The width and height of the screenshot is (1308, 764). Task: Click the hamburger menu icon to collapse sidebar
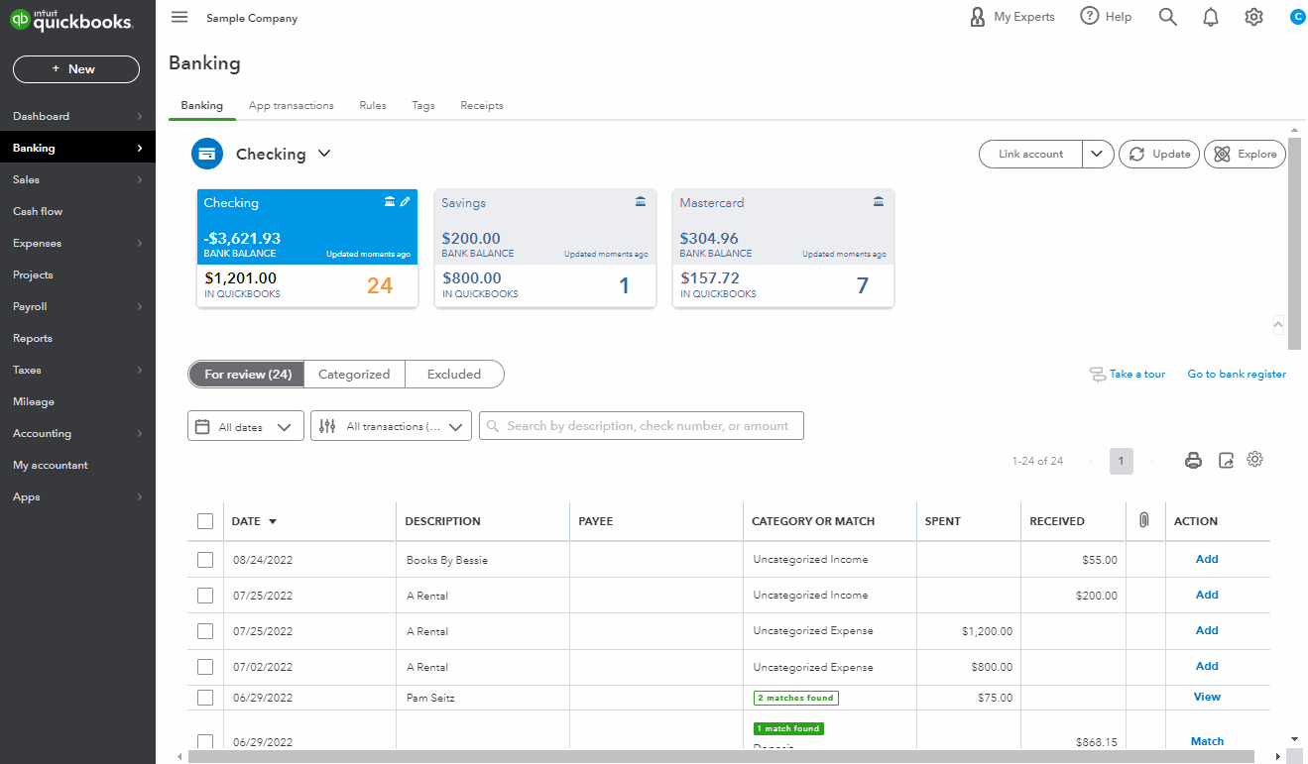(x=179, y=17)
